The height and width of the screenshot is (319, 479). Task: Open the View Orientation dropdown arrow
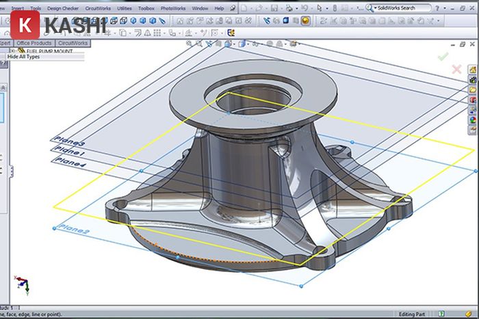234,44
